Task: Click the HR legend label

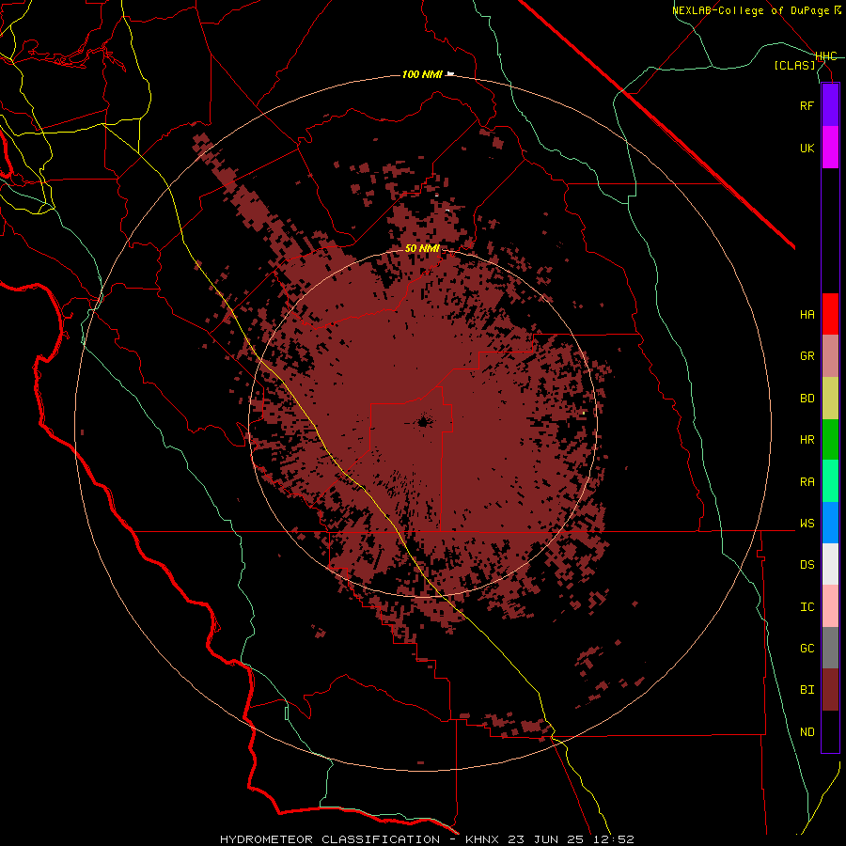Action: [x=807, y=440]
